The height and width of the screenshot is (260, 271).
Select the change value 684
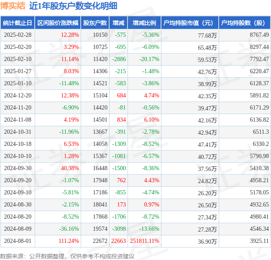pyautogui.click(x=122, y=95)
